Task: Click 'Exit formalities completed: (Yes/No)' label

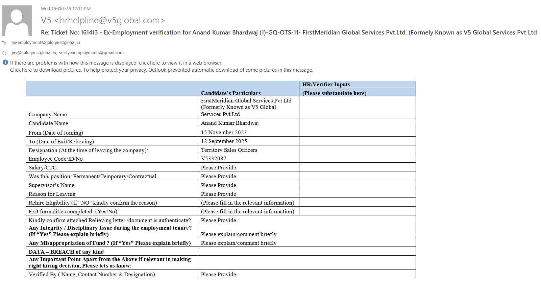Action: pyautogui.click(x=73, y=212)
